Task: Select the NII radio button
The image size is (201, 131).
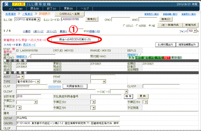Action: 150,25
